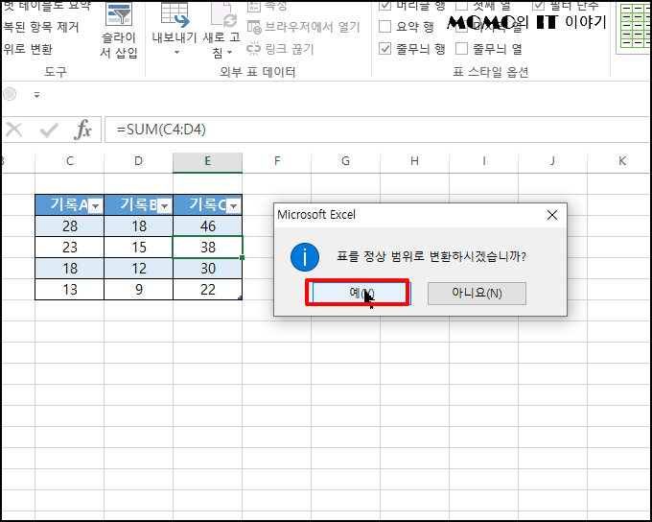Select column K header
The width and height of the screenshot is (652, 522).
click(619, 161)
